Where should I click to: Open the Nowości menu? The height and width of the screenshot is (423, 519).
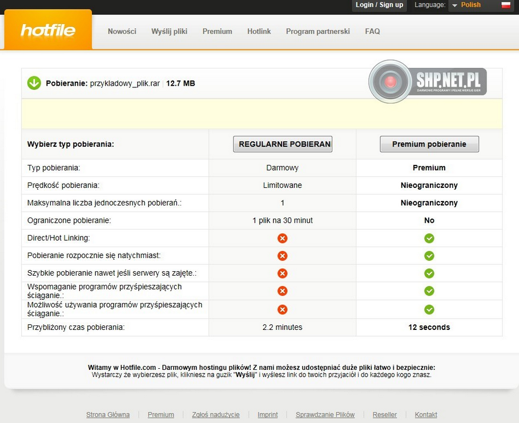pyautogui.click(x=122, y=31)
